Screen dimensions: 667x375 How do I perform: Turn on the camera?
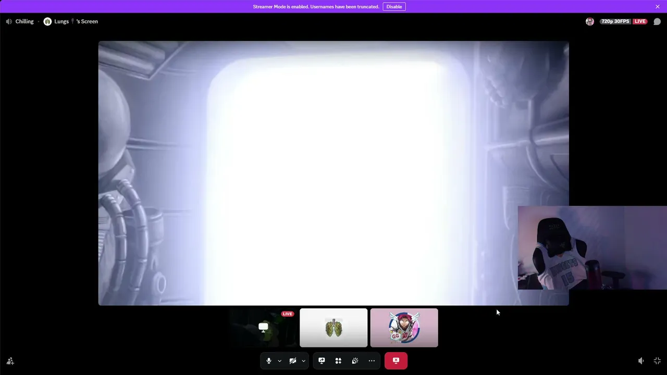pos(293,360)
